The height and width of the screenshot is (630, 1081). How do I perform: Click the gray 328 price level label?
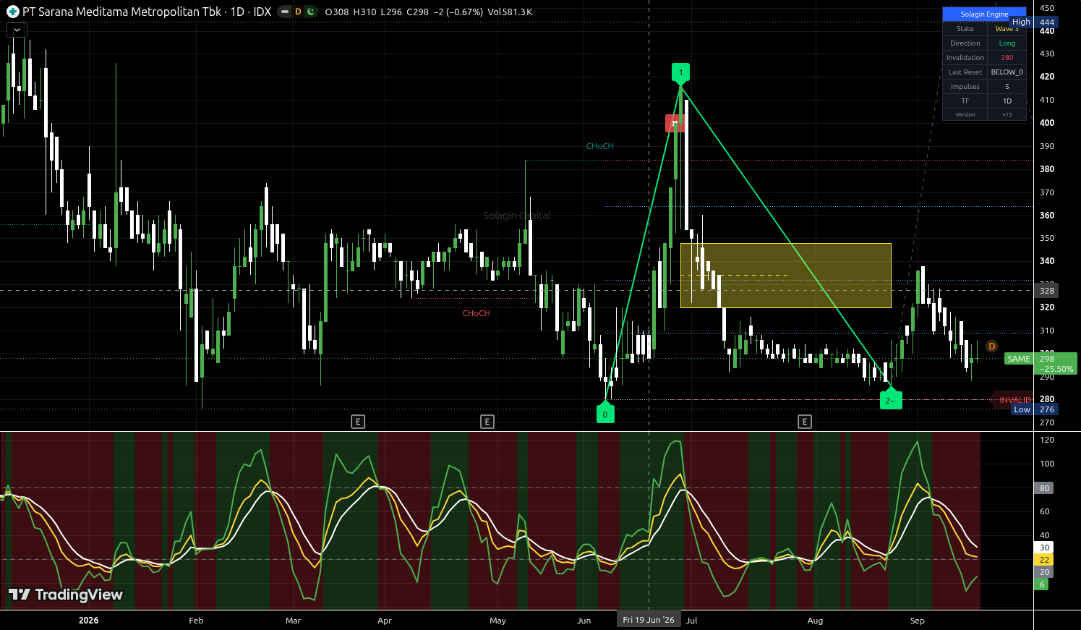pyautogui.click(x=1046, y=291)
